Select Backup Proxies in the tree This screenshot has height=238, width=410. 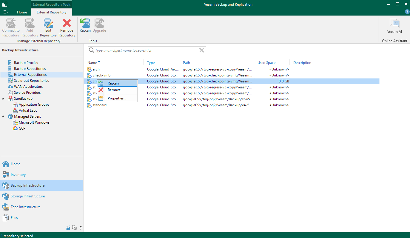(x=26, y=63)
